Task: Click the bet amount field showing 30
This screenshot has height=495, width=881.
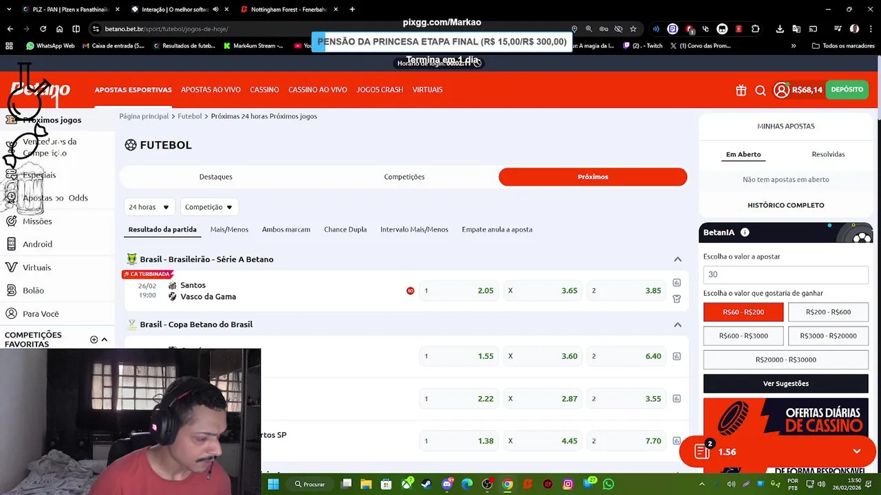Action: point(786,274)
